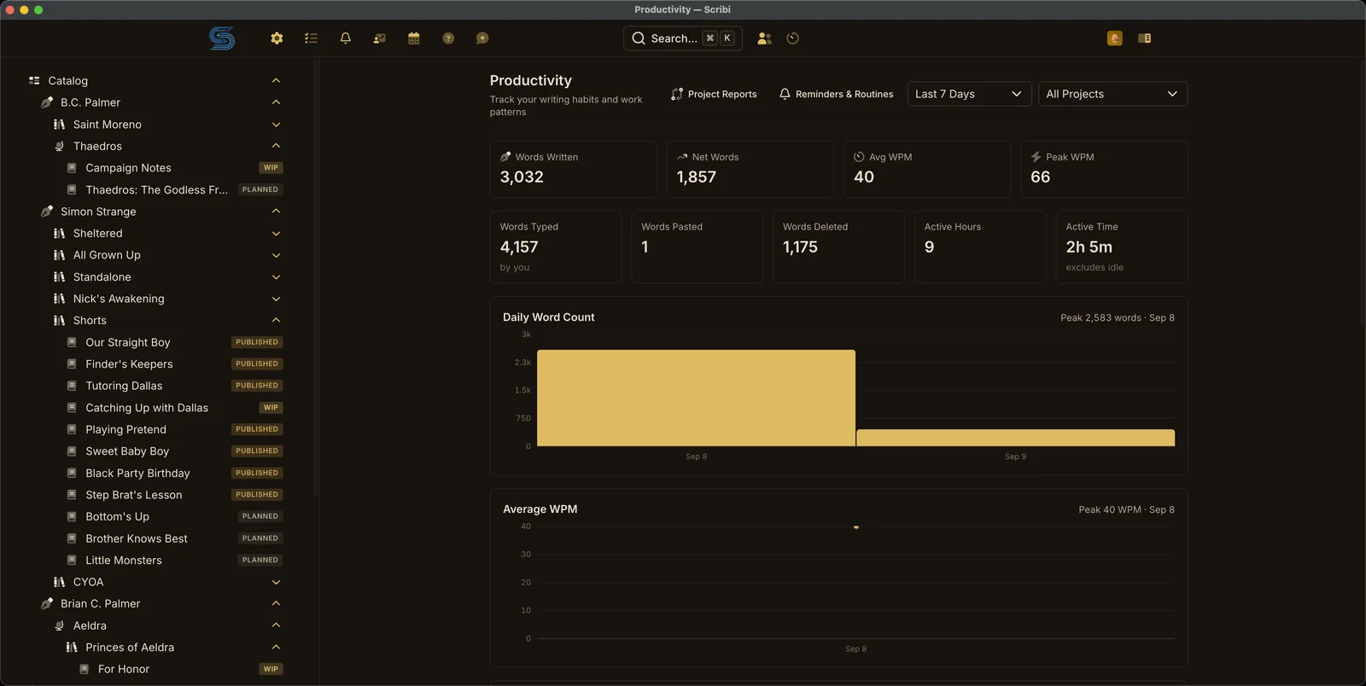Open the user avatar icon
1366x686 pixels.
[1115, 38]
